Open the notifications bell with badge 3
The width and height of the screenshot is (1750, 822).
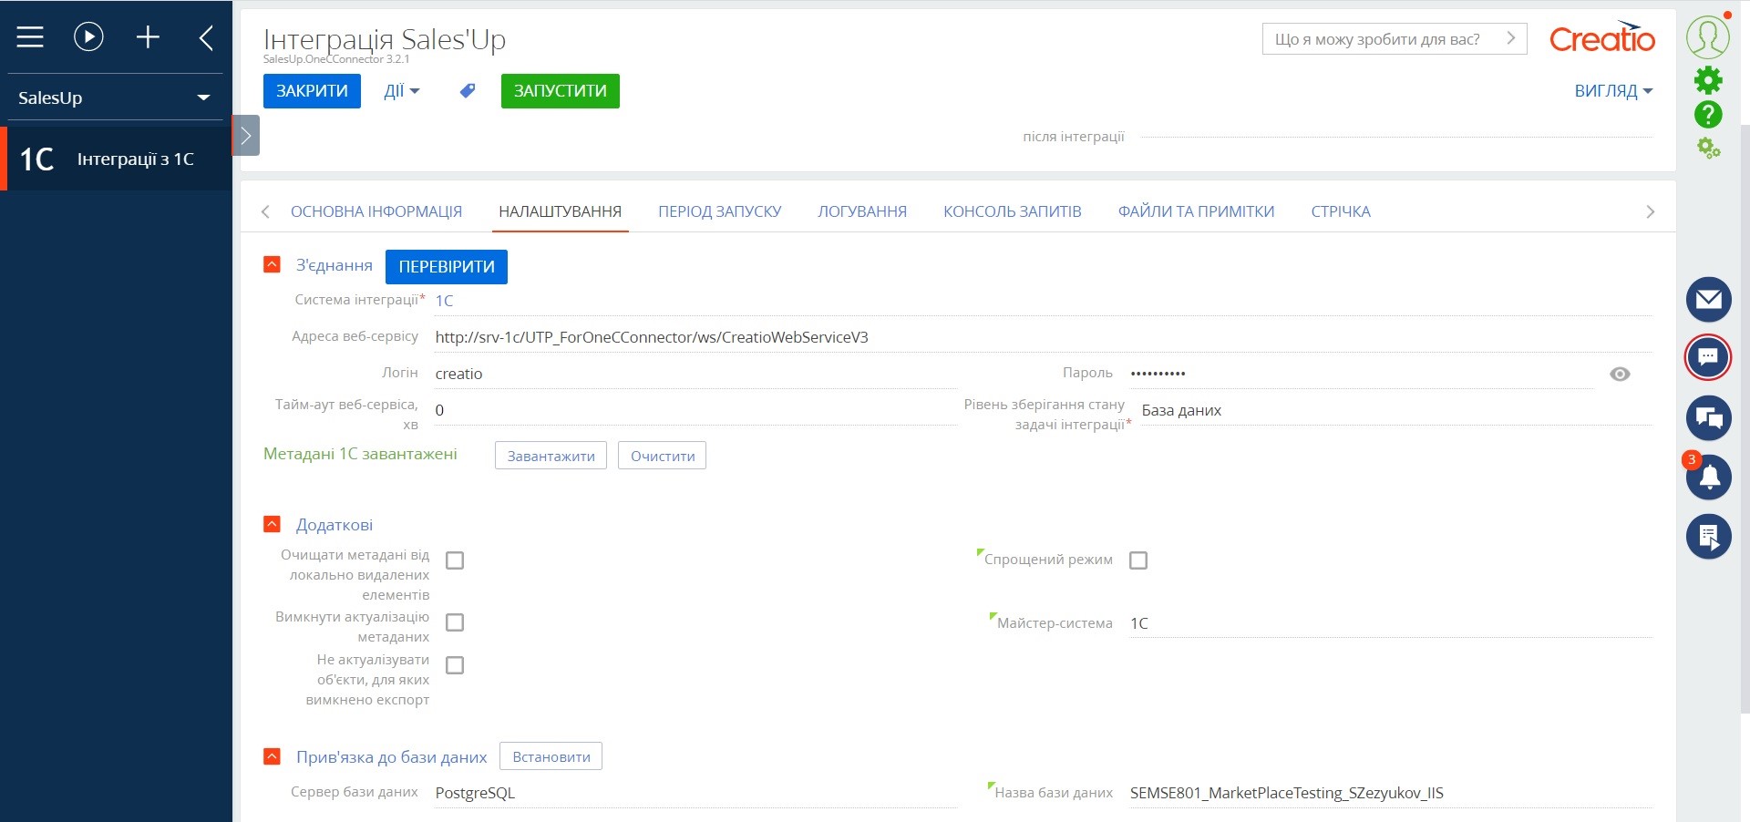1709,478
